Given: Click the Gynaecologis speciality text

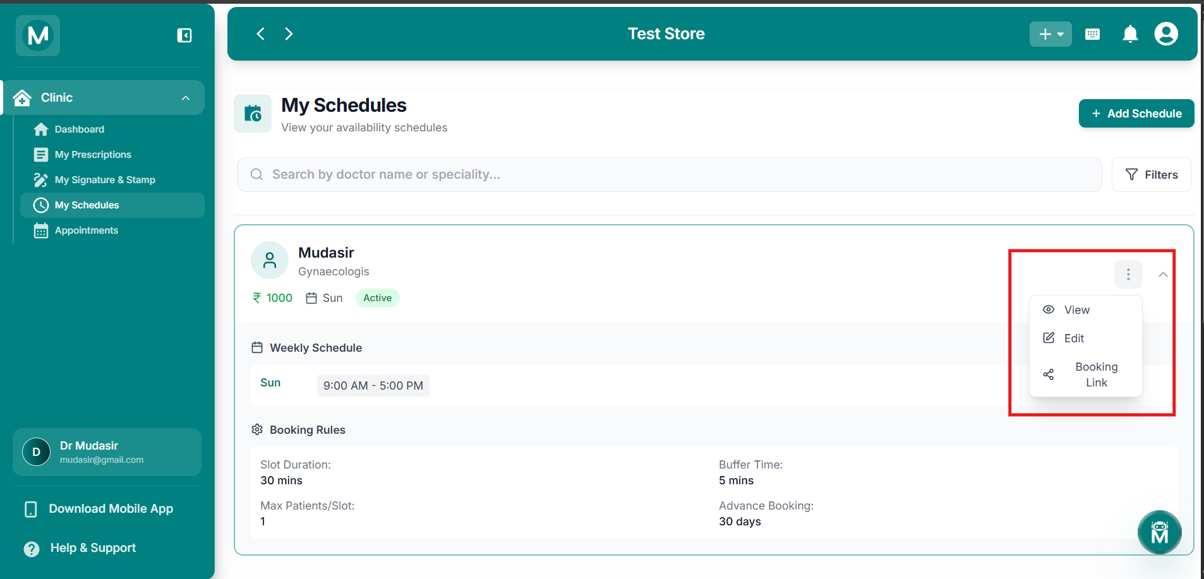Looking at the screenshot, I should tap(334, 272).
